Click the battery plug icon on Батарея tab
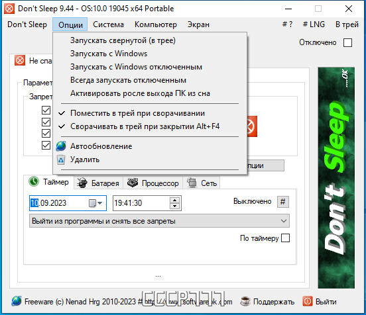This screenshot has width=366, height=315. pyautogui.click(x=82, y=183)
